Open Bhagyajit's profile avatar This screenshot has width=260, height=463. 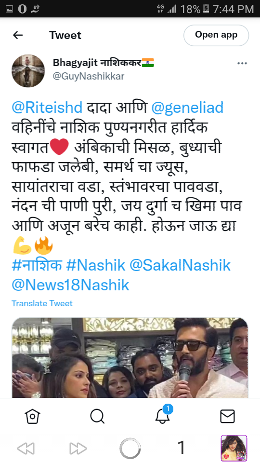28,71
